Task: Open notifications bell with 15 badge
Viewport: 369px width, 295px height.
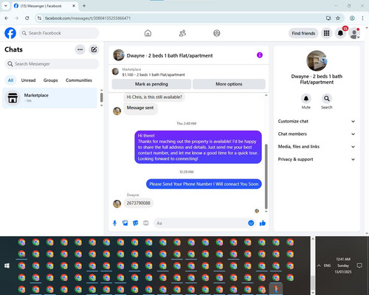Action: pos(341,33)
